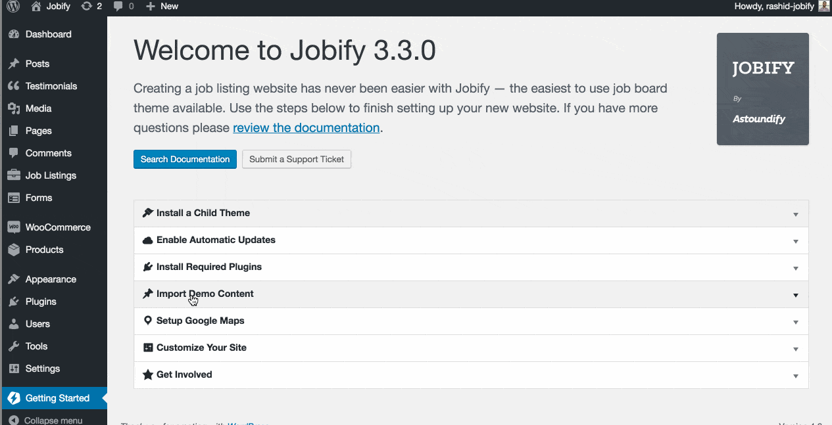832x425 pixels.
Task: Click the Install Required Plugins heading text
Action: click(x=209, y=267)
